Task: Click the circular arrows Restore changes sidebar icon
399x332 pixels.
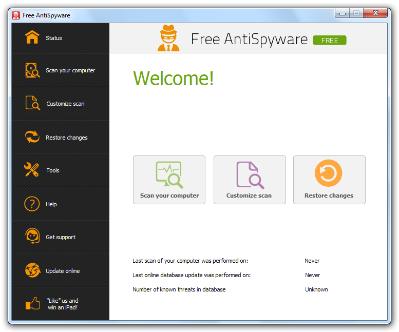Action: click(x=32, y=137)
